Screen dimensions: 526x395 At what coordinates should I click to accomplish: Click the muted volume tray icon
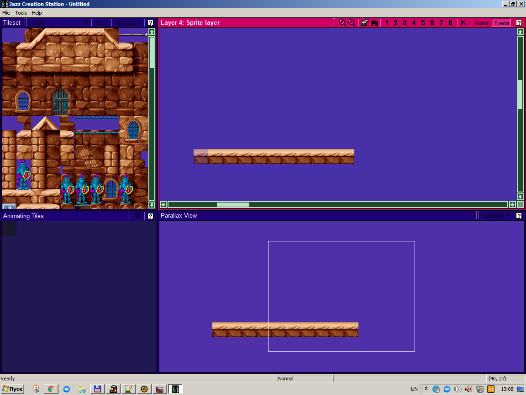tap(468, 389)
